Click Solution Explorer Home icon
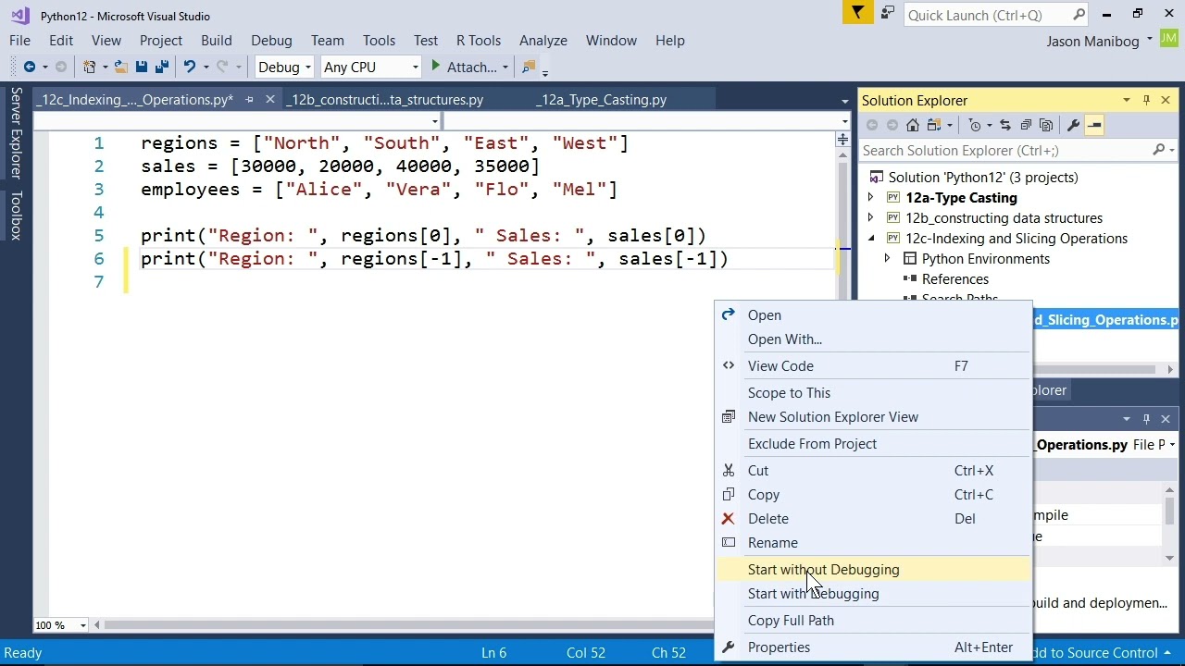This screenshot has width=1185, height=666. pos(913,125)
